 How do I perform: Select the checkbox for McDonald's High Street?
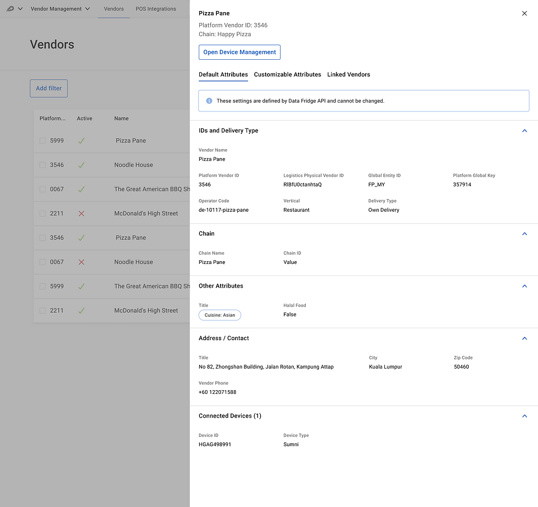pos(42,213)
